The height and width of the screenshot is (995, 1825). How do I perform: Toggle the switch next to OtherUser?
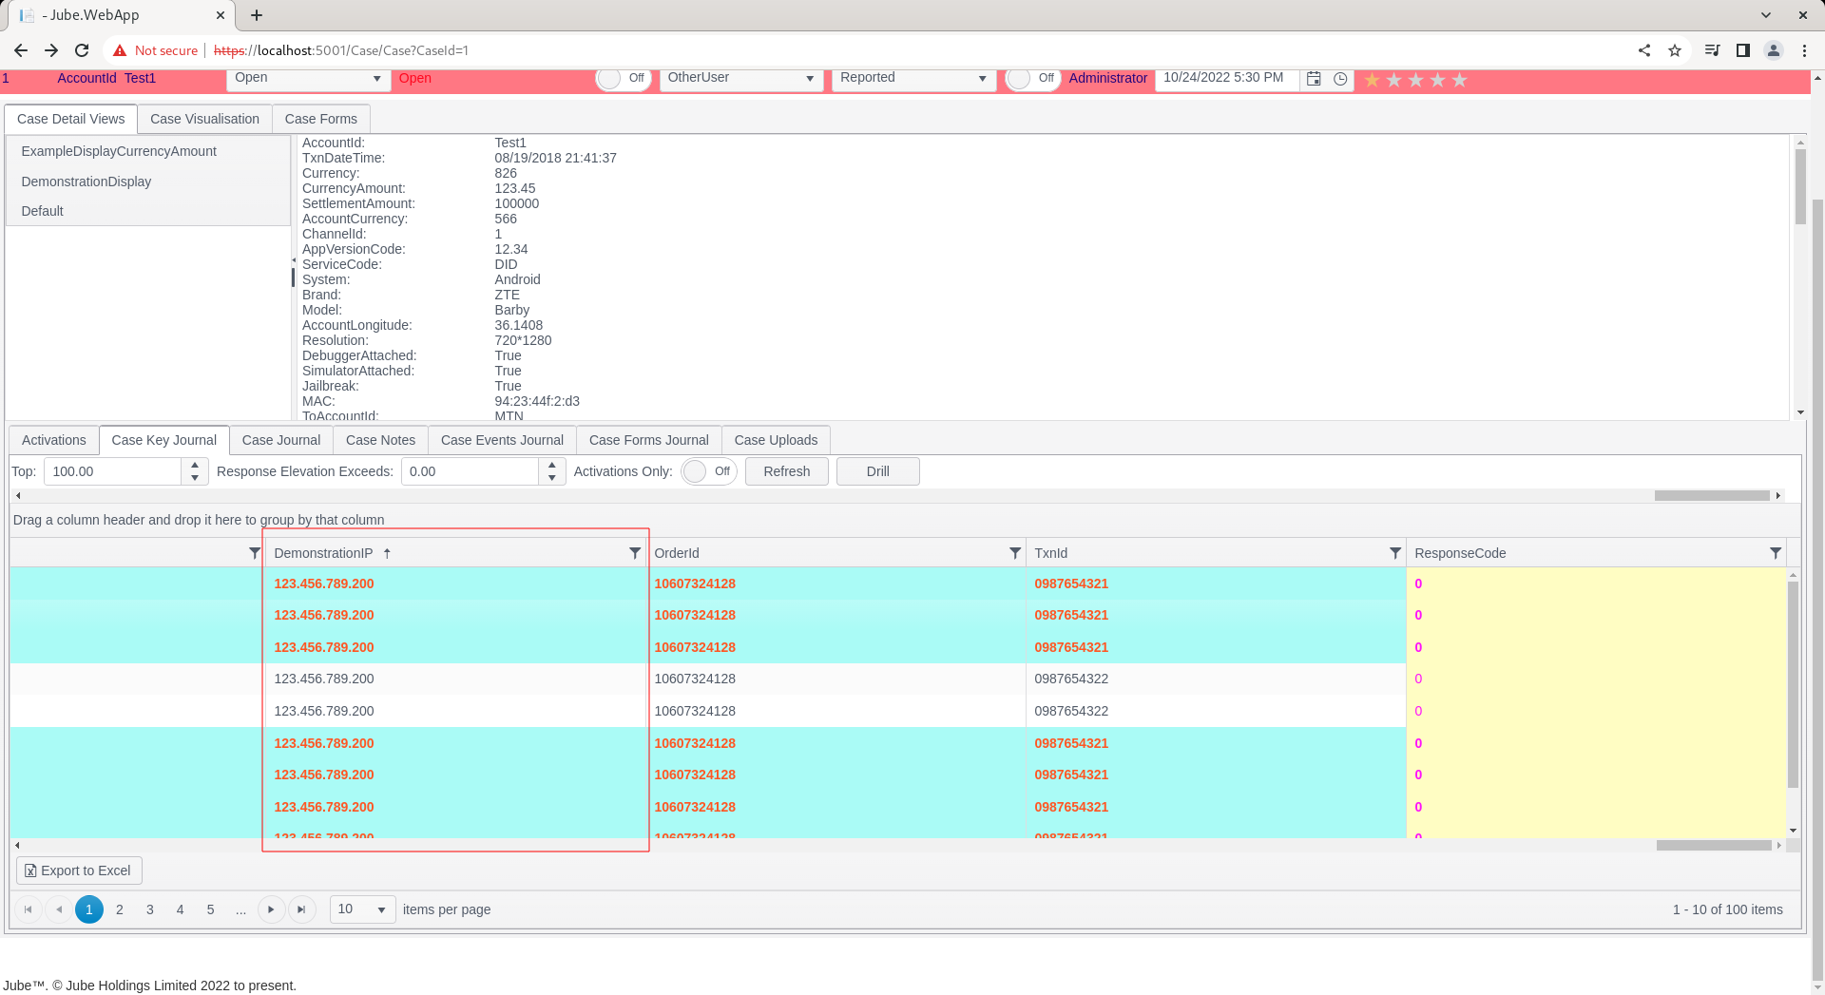624,78
